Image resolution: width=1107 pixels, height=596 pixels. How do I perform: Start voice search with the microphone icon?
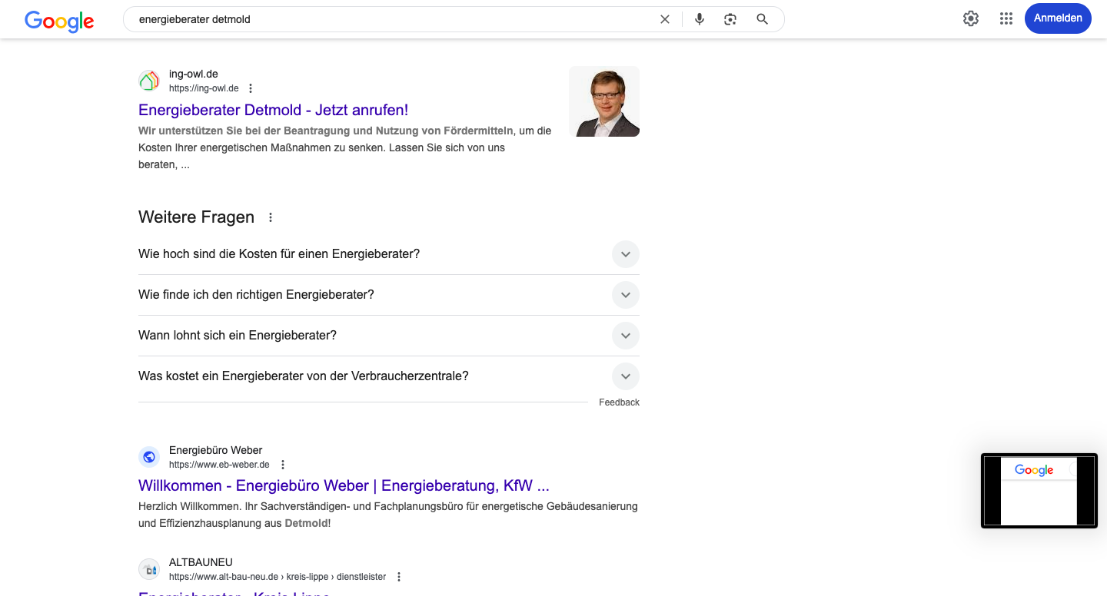pyautogui.click(x=699, y=19)
